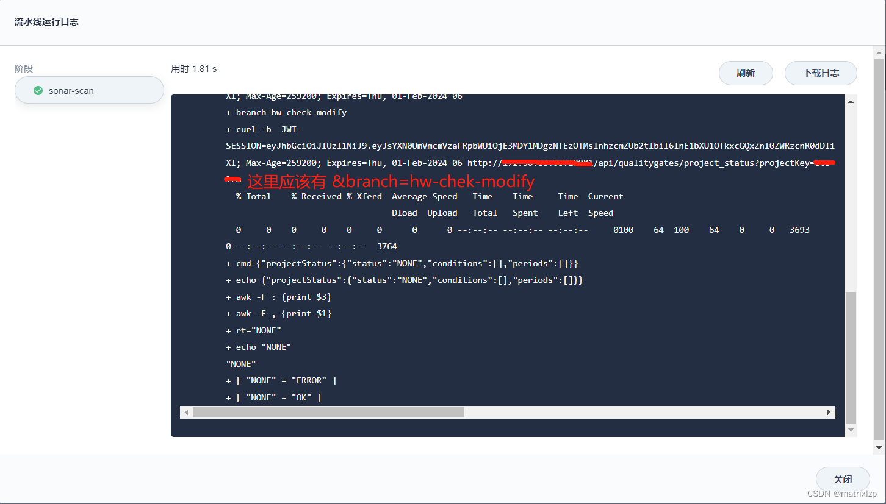Click the 流水线运行日志 dialog title
This screenshot has width=886, height=504.
(x=46, y=22)
